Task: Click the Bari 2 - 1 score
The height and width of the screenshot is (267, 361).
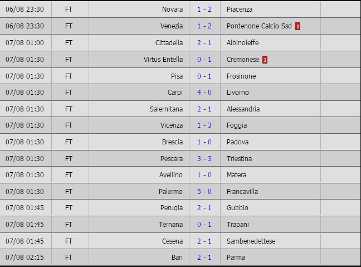Action: click(x=205, y=258)
